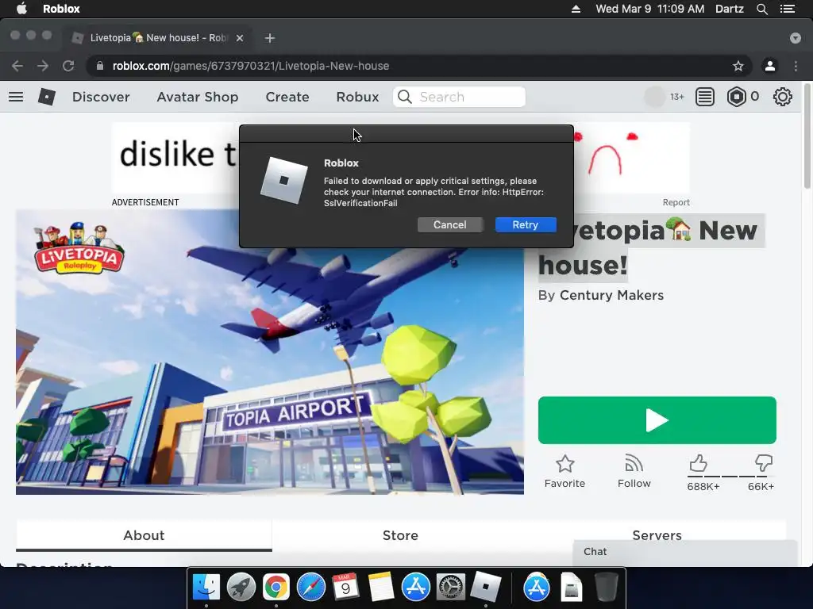Open the Roblox app menu in menu bar
813x609 pixels.
61,9
